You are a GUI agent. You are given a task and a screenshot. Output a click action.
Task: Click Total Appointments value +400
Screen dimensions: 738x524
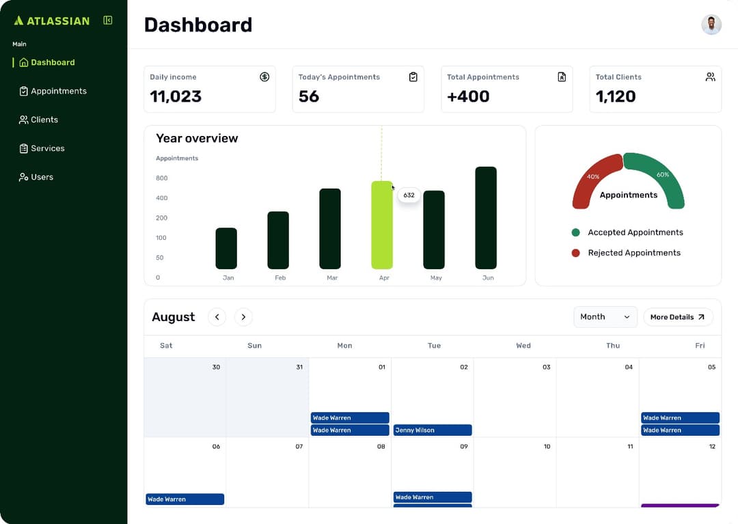tap(468, 96)
